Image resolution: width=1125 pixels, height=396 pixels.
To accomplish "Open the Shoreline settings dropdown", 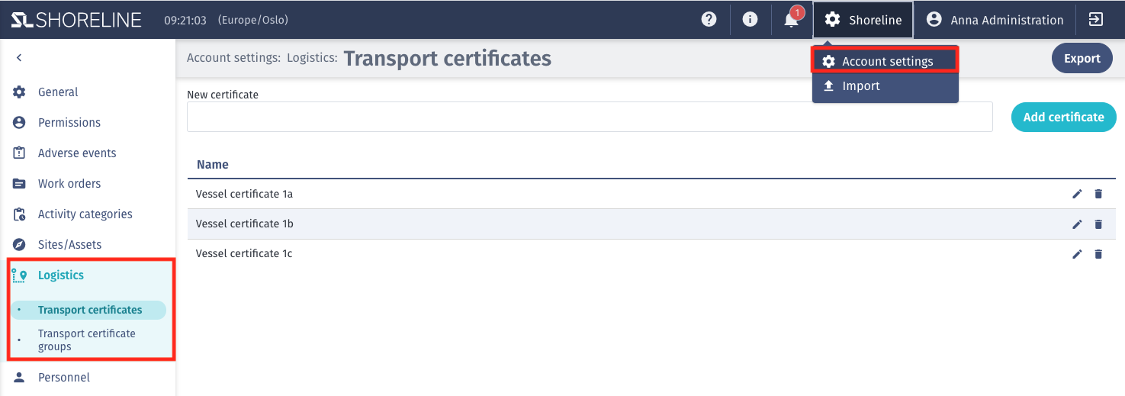I will pos(863,20).
